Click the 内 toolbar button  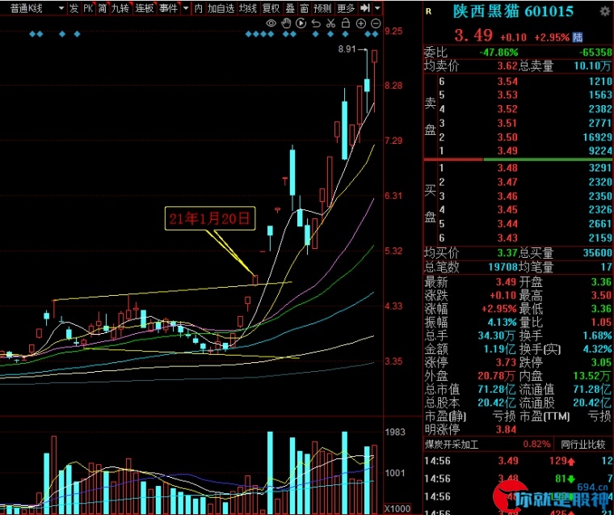coord(199,8)
